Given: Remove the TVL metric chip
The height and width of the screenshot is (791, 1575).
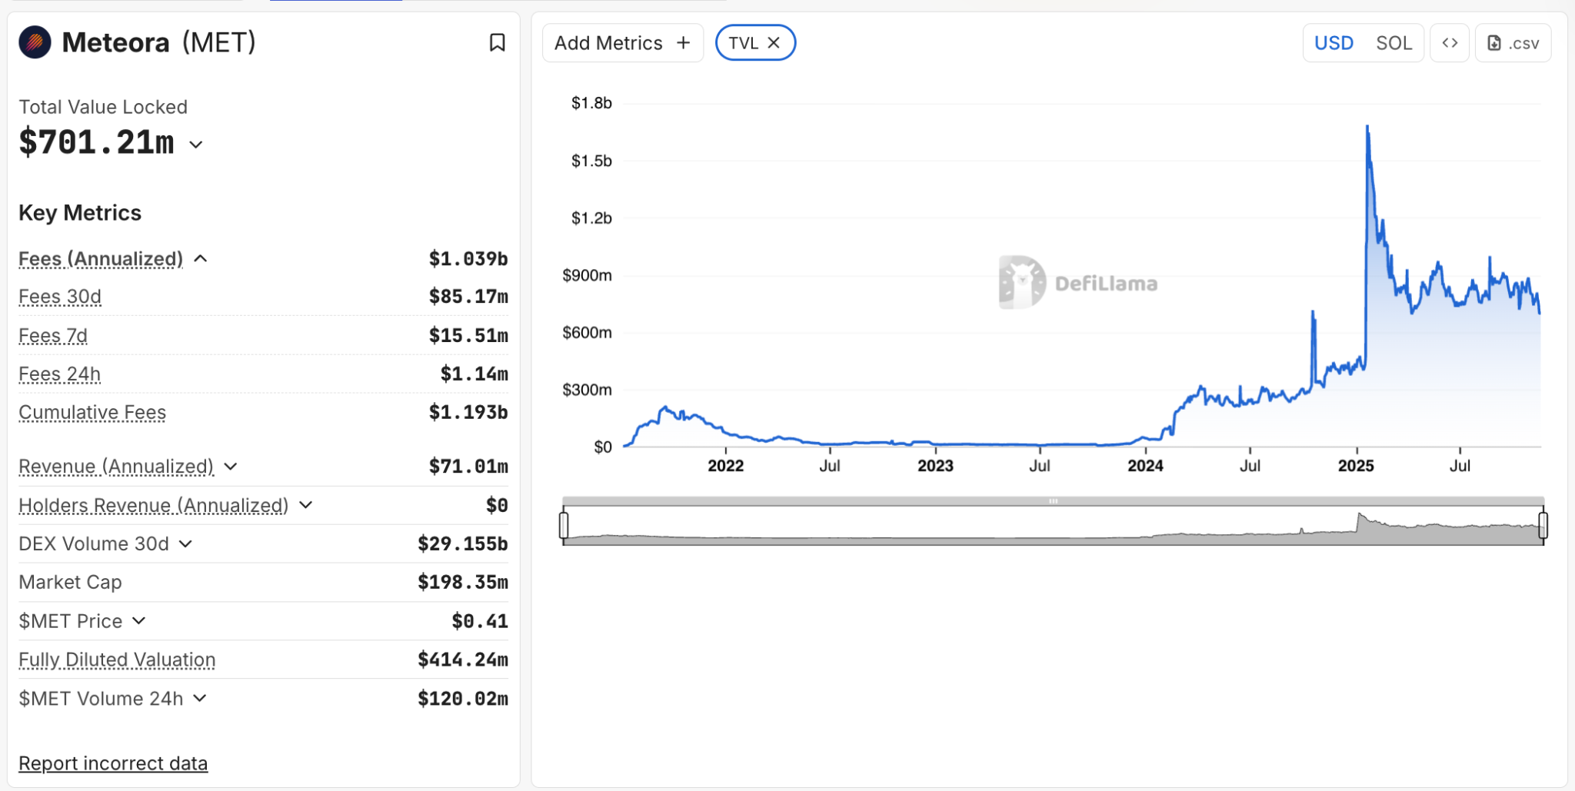Looking at the screenshot, I should (774, 43).
